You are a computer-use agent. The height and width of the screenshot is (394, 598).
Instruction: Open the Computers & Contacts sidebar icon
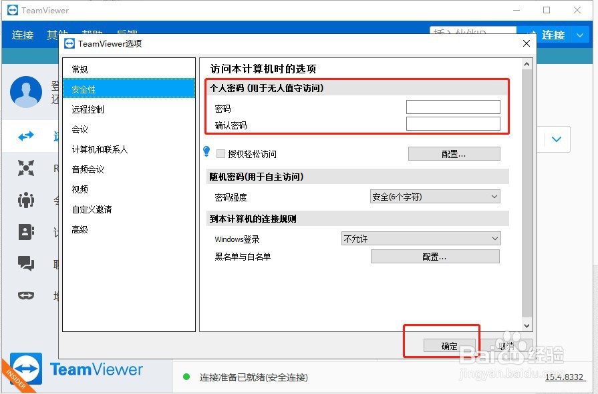click(27, 231)
